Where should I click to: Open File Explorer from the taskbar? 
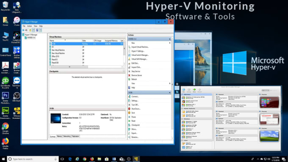coord(100,159)
